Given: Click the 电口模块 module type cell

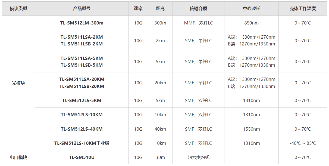Looking at the screenshot, I should pos(18,157).
